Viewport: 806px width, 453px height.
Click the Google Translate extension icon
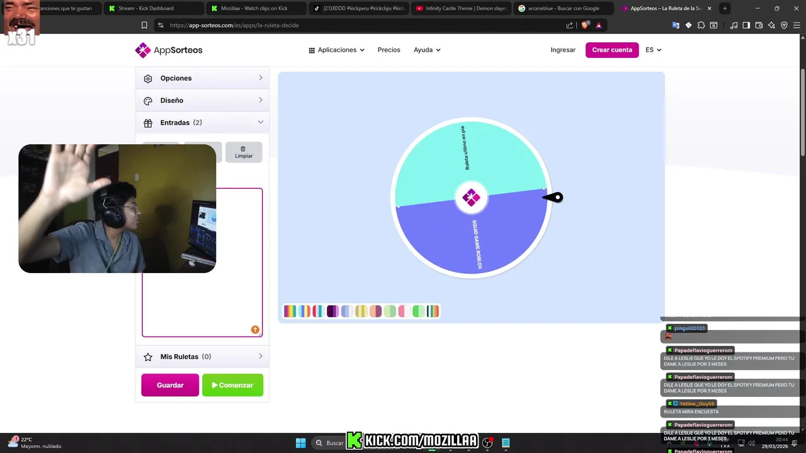tap(676, 25)
